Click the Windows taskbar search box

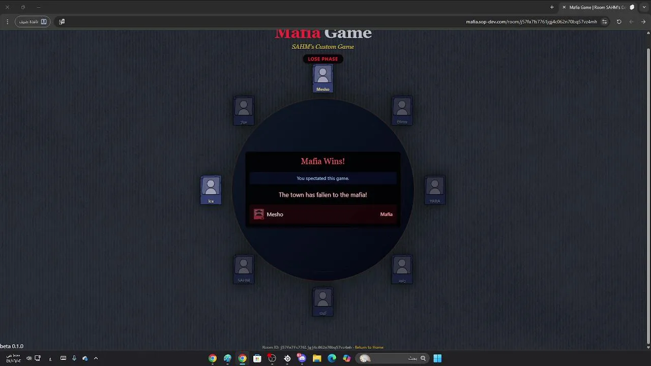[393, 358]
